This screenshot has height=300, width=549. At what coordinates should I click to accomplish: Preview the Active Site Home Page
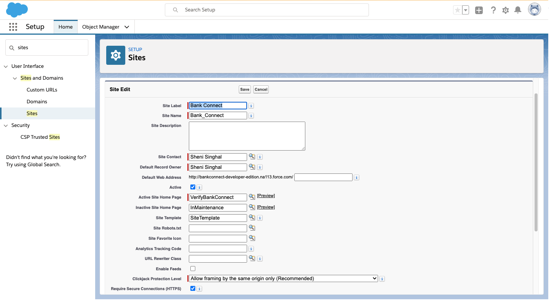[266, 196]
